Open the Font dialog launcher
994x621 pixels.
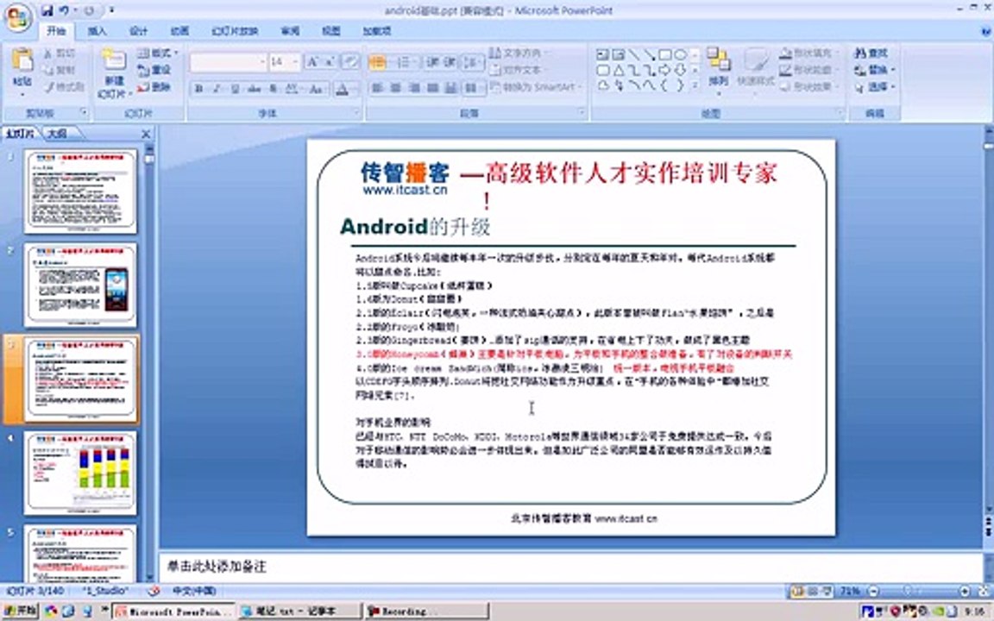tap(356, 113)
